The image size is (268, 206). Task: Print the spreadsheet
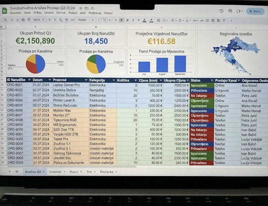click(23, 20)
